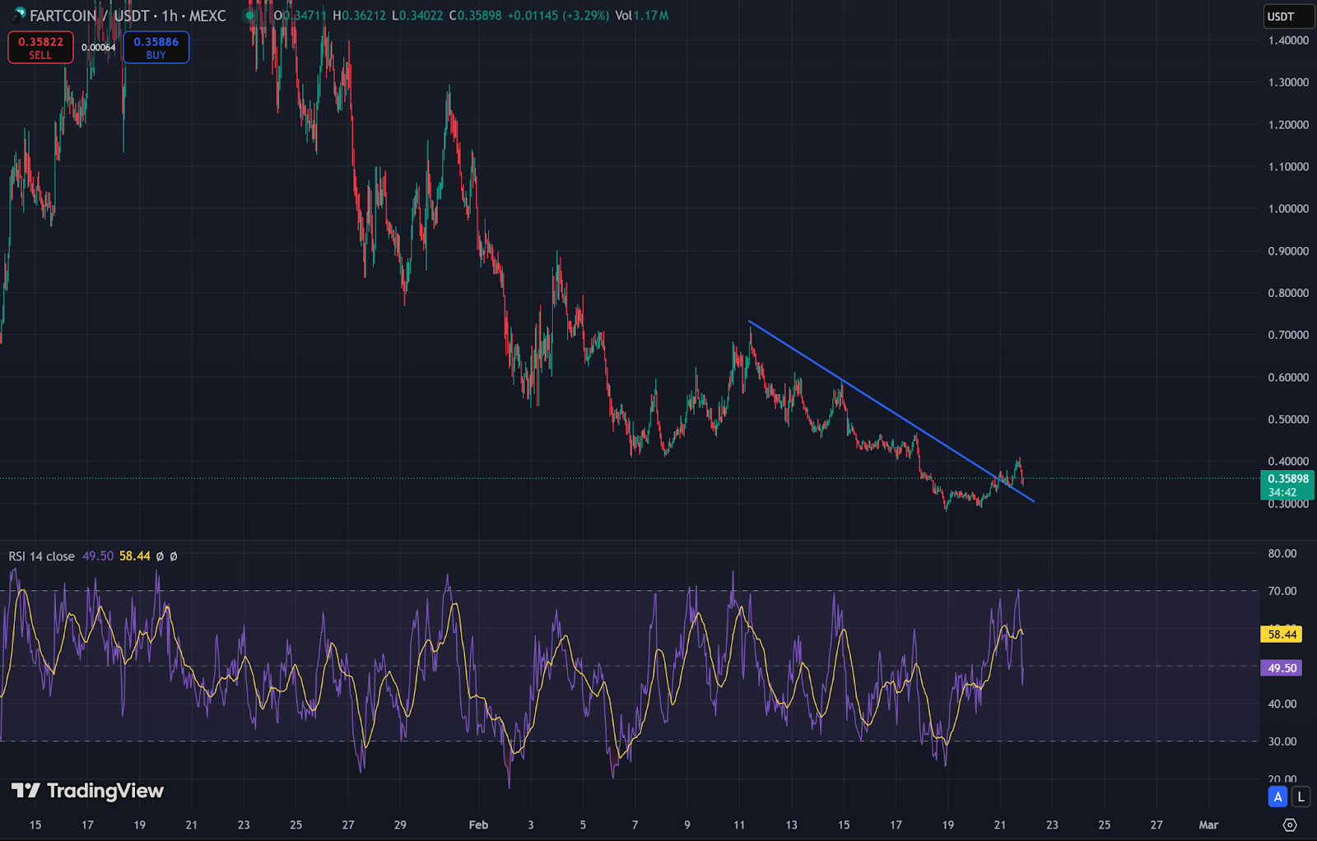Click the Feb date label on time axis
The image size is (1317, 841).
[478, 825]
